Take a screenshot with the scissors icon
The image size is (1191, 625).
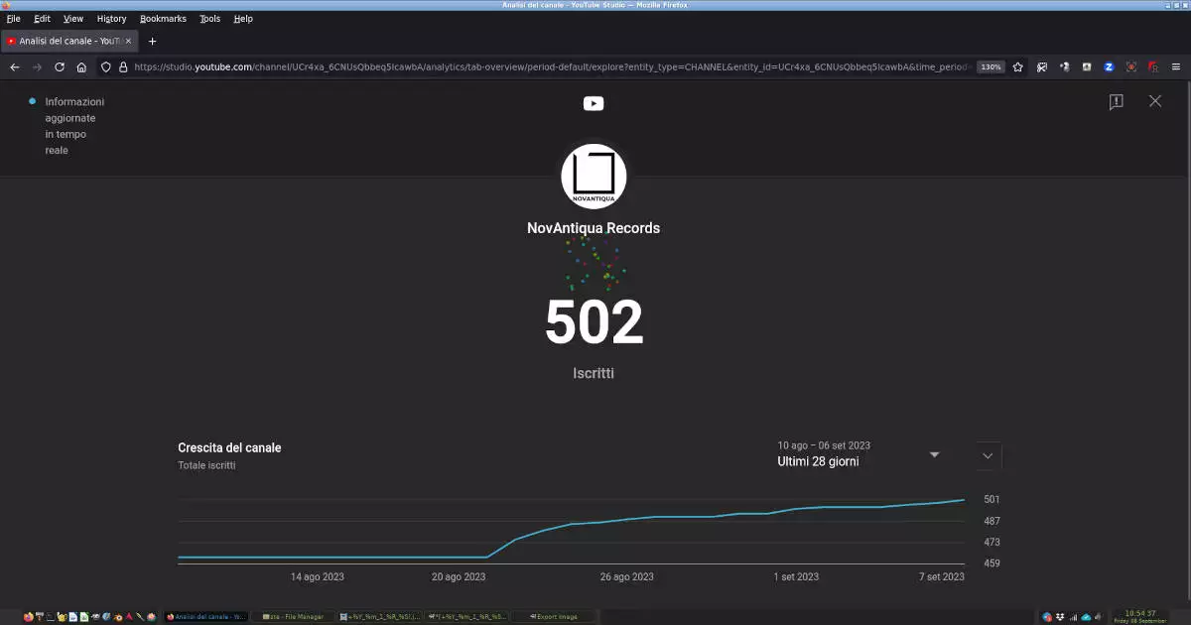(x=1042, y=67)
